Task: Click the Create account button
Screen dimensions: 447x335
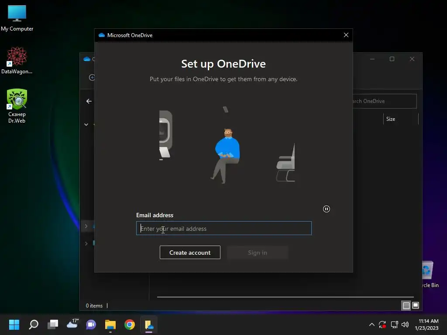Action: (190, 253)
